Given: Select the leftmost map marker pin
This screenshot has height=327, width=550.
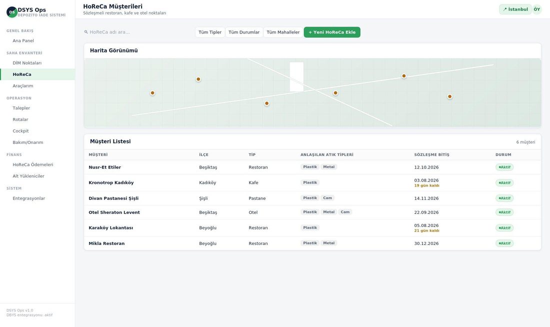Looking at the screenshot, I should pos(152,93).
